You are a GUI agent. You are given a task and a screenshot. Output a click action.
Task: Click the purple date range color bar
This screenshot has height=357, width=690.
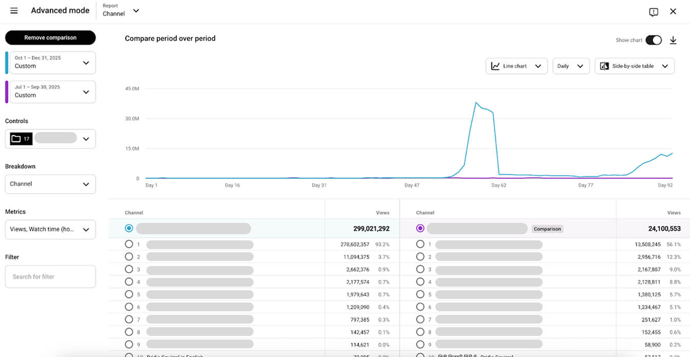click(7, 92)
